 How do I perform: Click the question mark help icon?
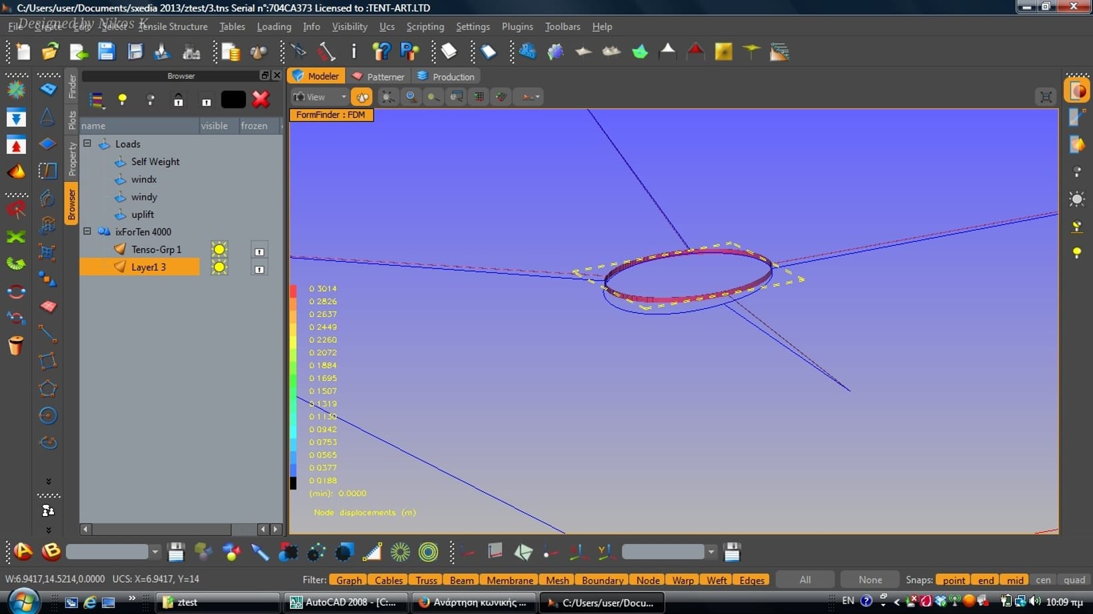tap(381, 52)
